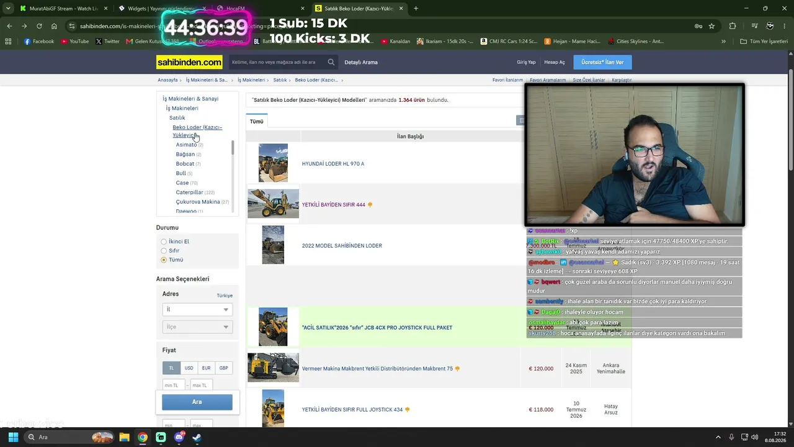Click the sahibinden.com logo
This screenshot has width=794, height=447.
point(189,62)
